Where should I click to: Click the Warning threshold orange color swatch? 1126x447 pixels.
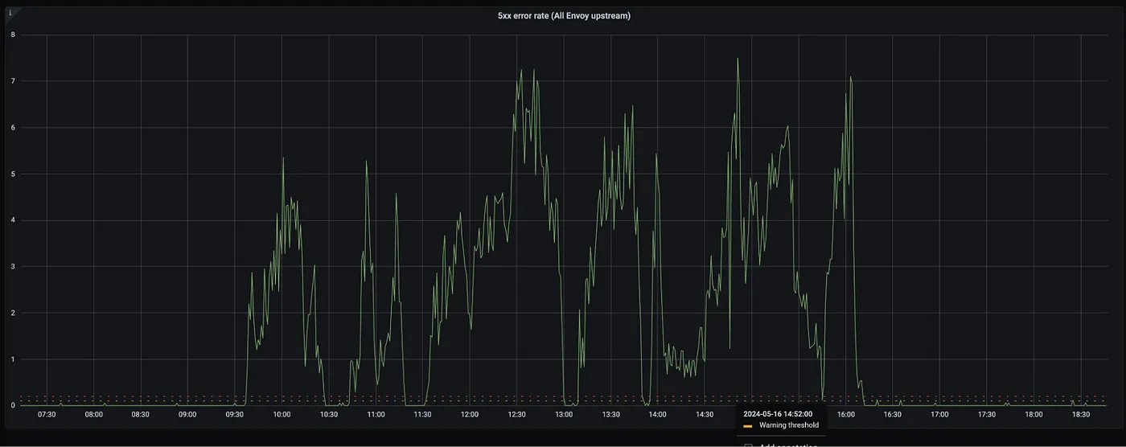[x=747, y=425]
